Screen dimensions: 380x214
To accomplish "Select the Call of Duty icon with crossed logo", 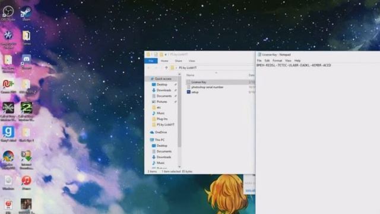I will [8, 108].
